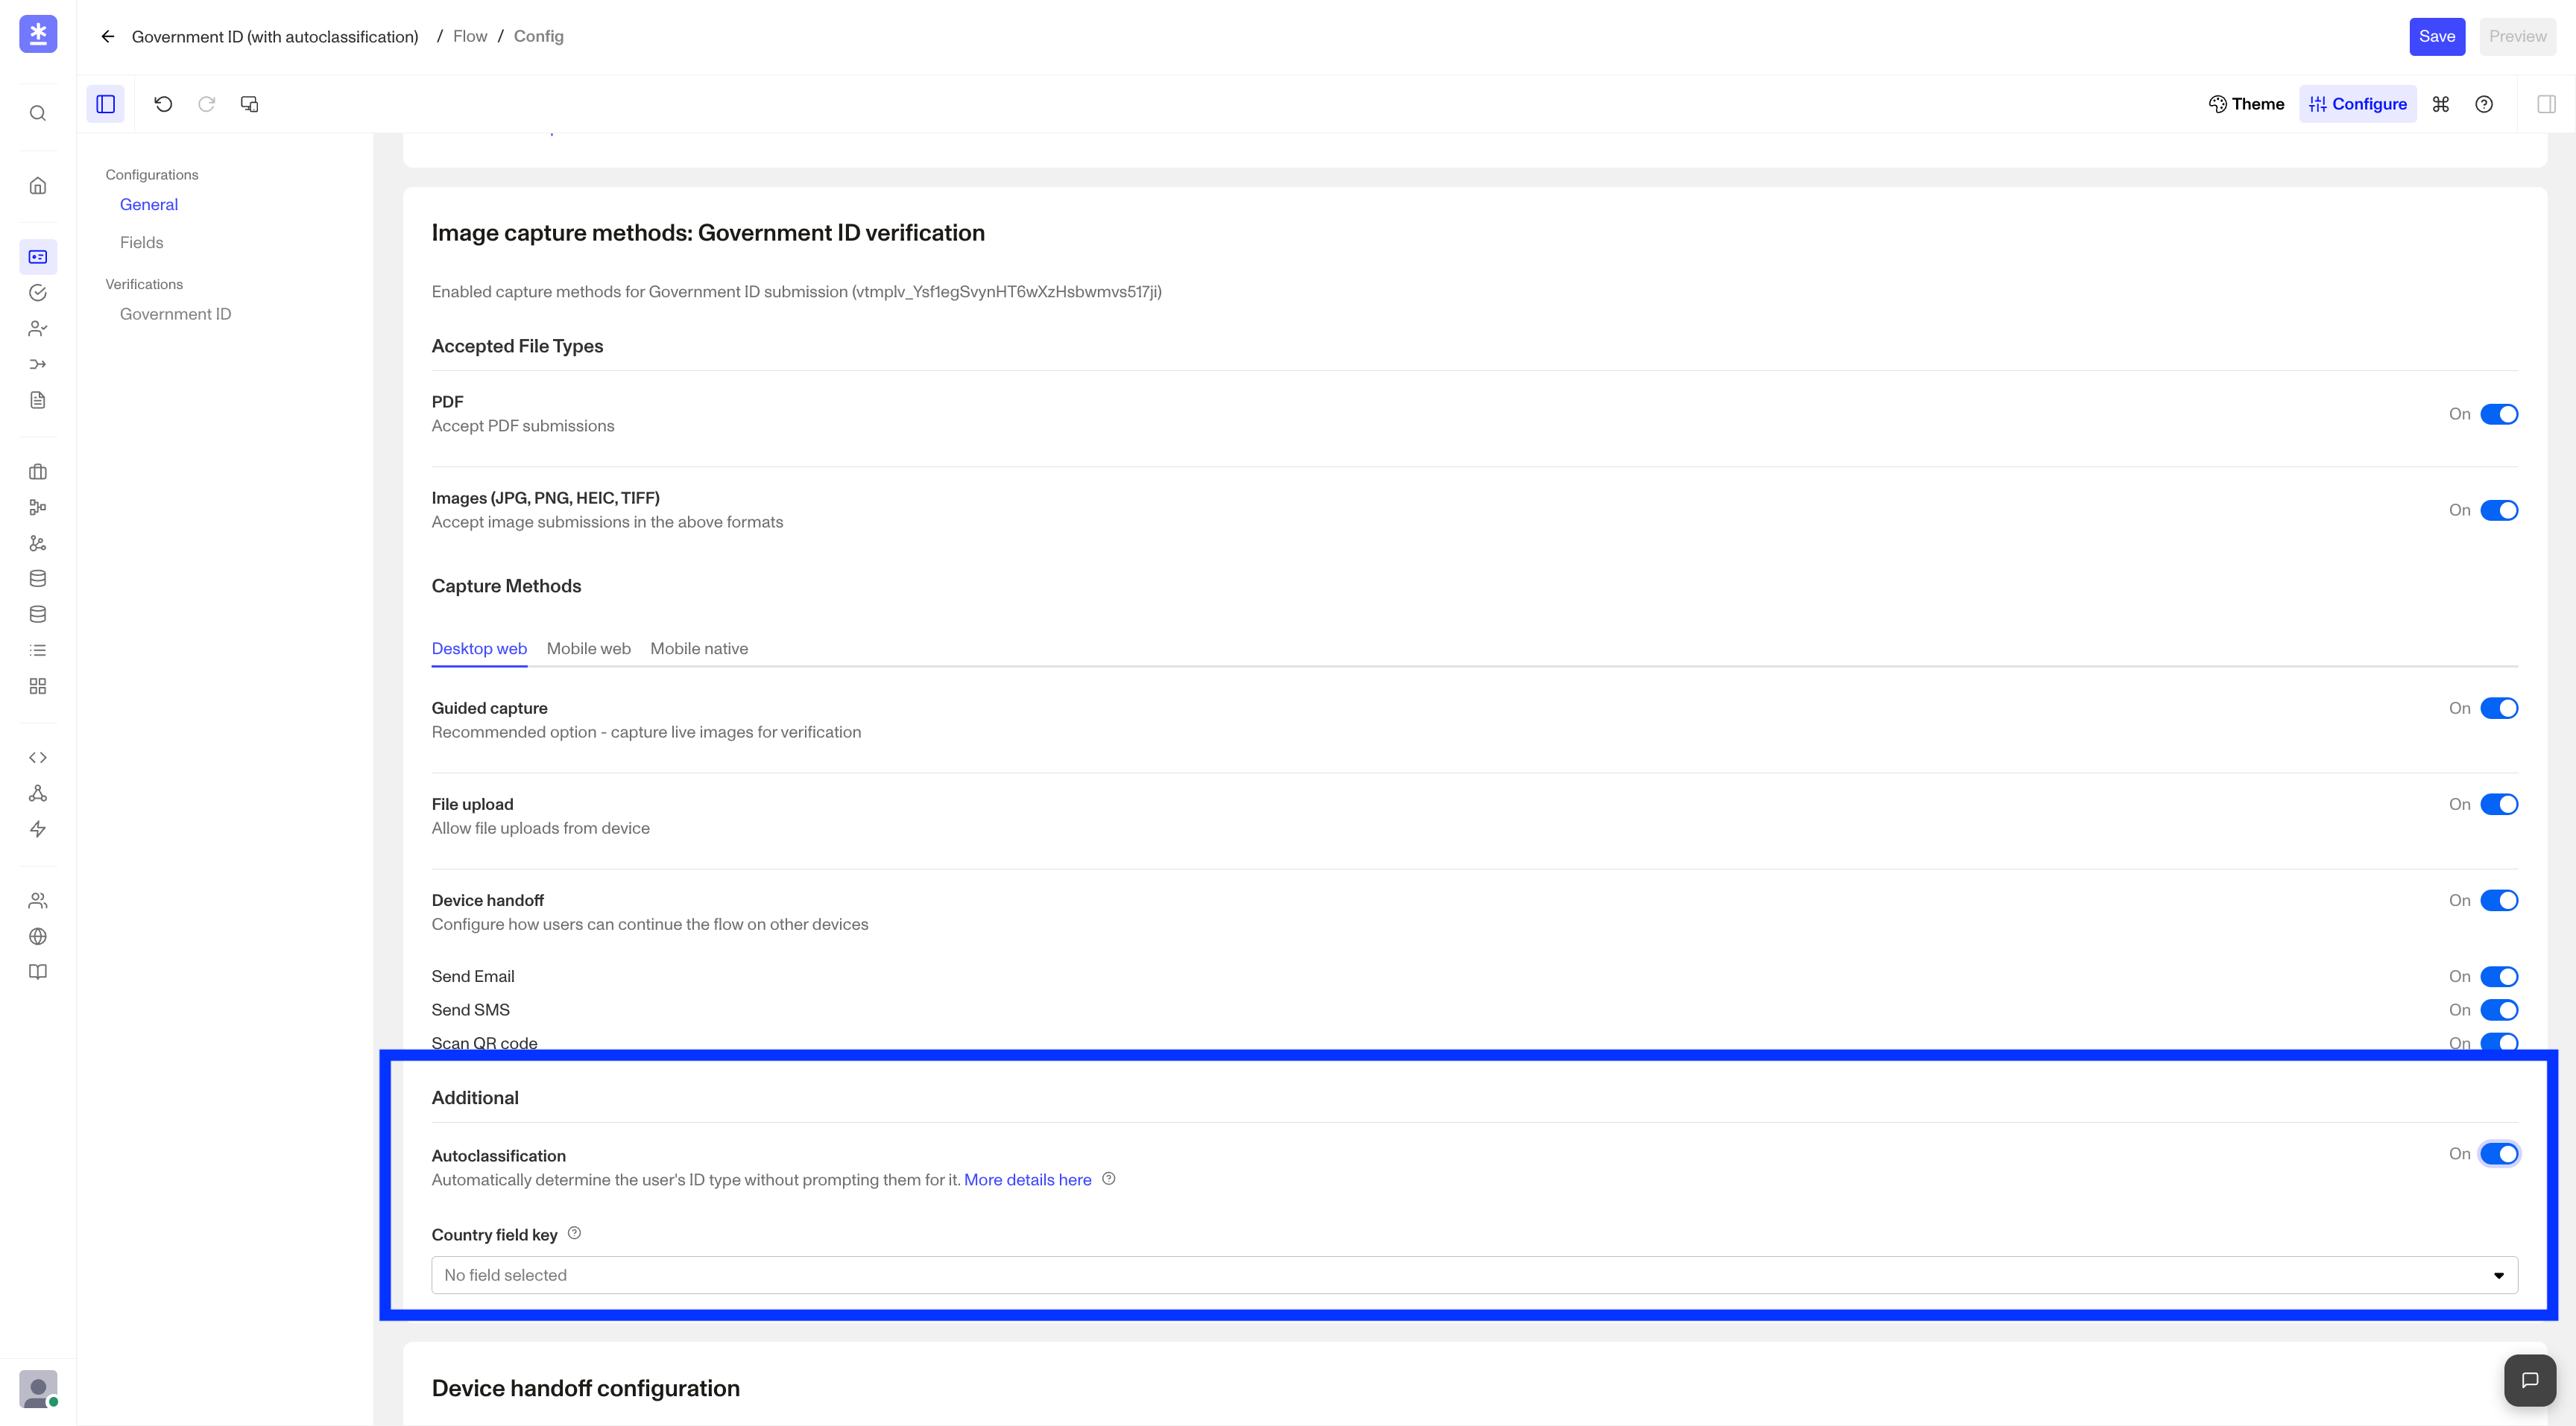
Task: Click the Flow breadcrumb link
Action: click(470, 37)
